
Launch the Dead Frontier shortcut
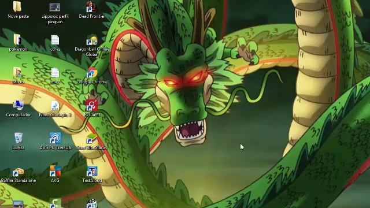coord(91,7)
